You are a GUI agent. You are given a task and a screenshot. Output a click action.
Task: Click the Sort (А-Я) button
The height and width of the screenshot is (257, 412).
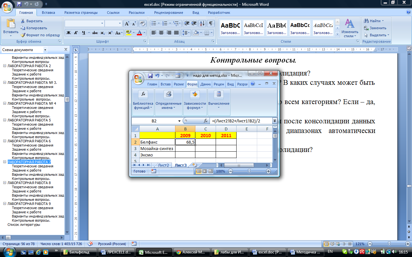pos(202,23)
